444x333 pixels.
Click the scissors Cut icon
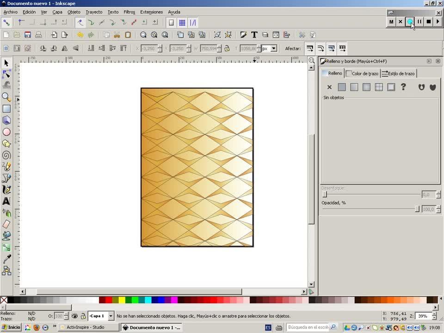(117, 35)
